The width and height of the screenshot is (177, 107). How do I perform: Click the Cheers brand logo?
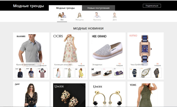coord(17,84)
